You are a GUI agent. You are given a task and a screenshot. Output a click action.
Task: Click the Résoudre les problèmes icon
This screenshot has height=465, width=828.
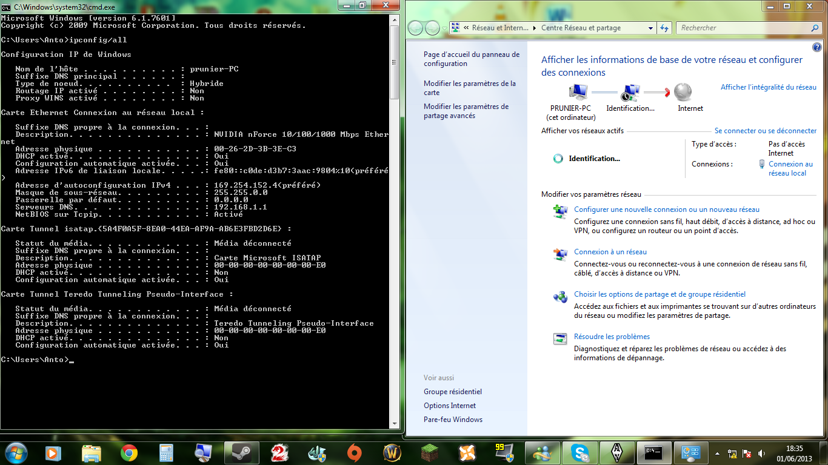(x=559, y=338)
